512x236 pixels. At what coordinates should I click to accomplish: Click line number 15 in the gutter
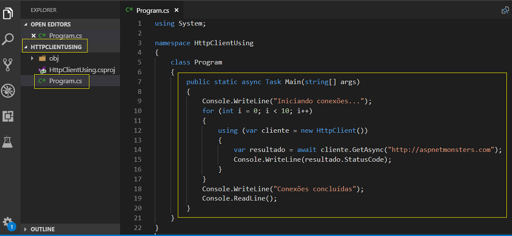coord(138,159)
